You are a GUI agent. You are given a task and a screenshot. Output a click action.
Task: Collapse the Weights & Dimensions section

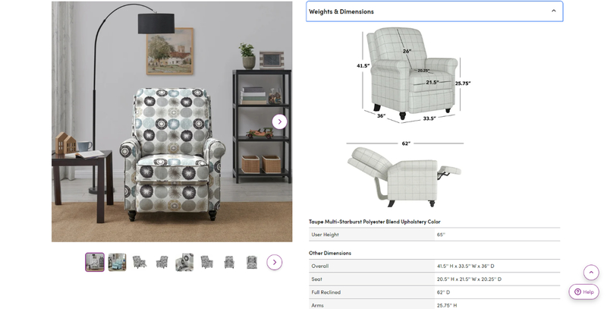(x=434, y=11)
